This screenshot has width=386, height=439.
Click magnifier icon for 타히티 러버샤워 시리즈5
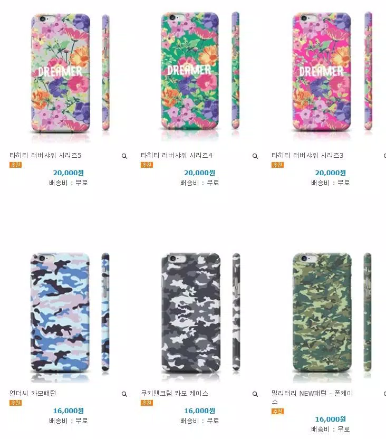[124, 156]
